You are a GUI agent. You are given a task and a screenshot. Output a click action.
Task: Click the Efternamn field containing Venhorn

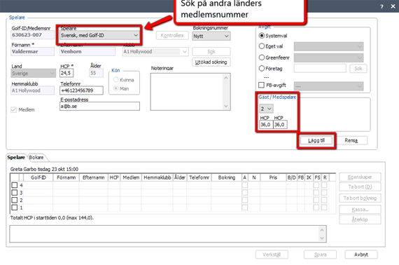pos(87,51)
